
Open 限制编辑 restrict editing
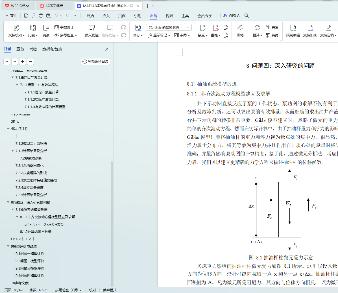[293, 31]
